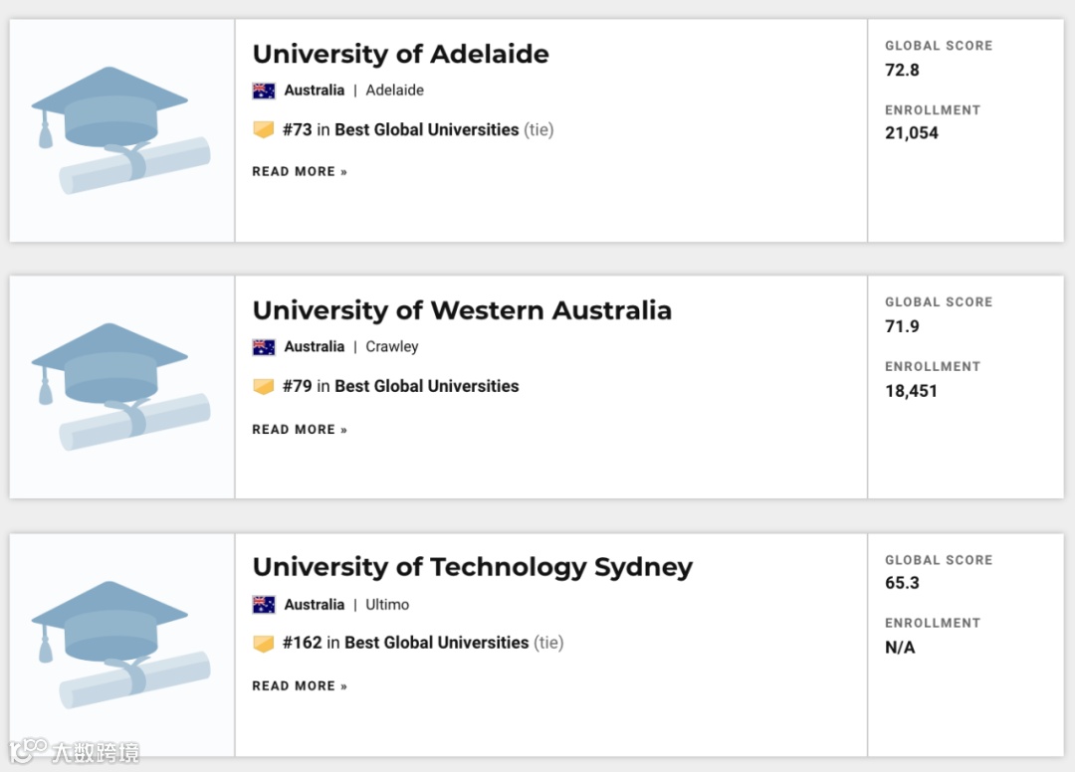Click the University of Western Australia graduation cap image
Viewport: 1075px width, 772px height.
120,387
